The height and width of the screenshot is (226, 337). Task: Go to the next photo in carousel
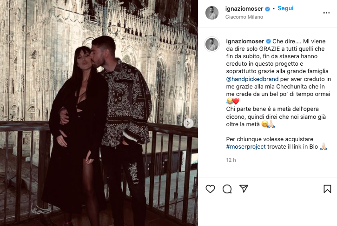[188, 123]
